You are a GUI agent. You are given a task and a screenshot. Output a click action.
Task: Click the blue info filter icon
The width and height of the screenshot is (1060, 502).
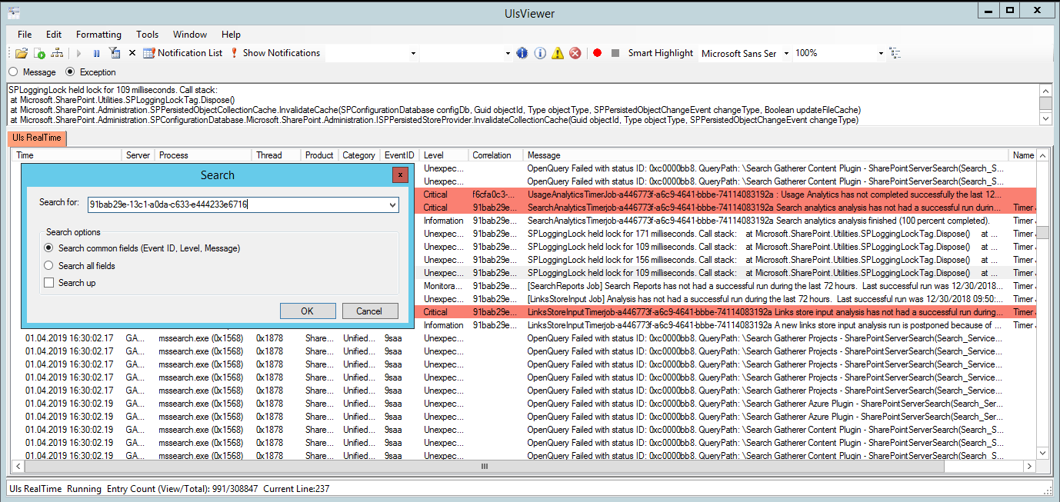coord(522,53)
